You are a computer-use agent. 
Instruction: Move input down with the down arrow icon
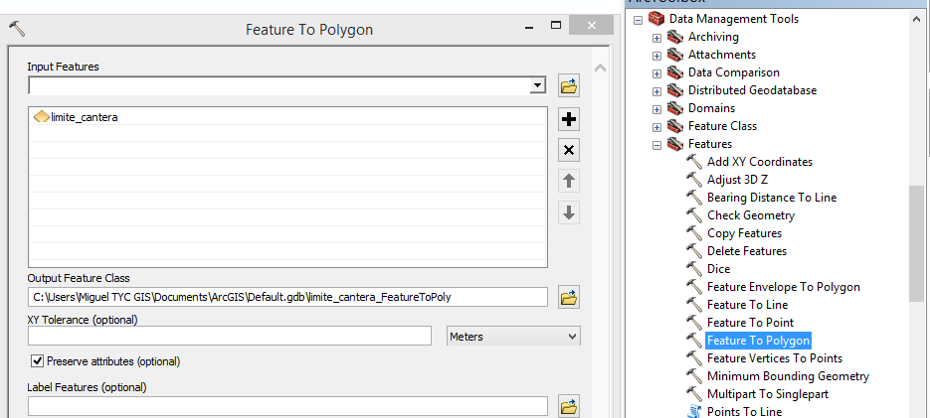569,212
